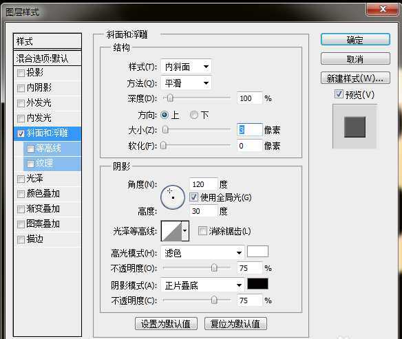The width and height of the screenshot is (402, 339).
Task: Open the 高光模式 滤色 dropdown
Action: 202,253
